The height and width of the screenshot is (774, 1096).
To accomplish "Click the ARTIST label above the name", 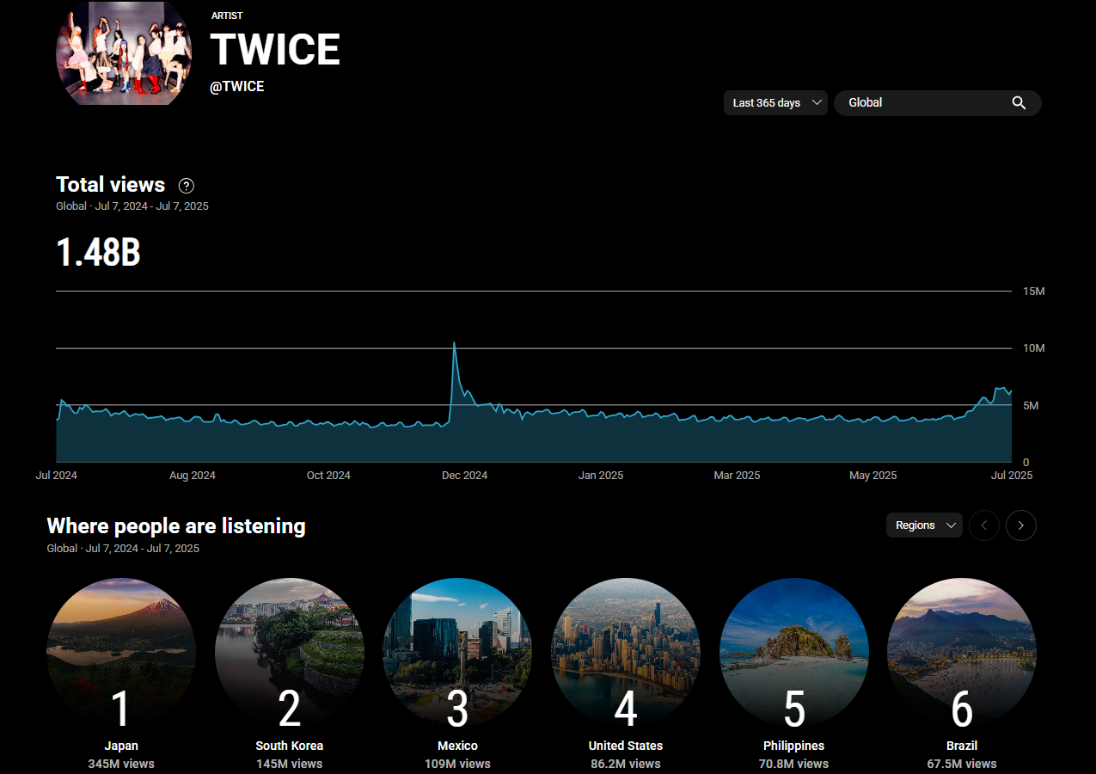I will (x=227, y=15).
